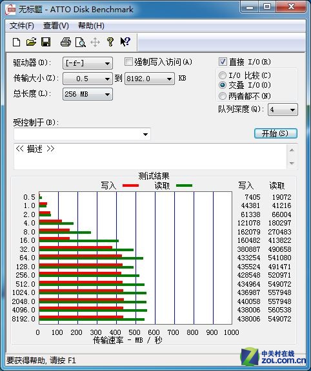This screenshot has width=311, height=371.
Task: Click the New file toolbar icon
Action: 16,42
